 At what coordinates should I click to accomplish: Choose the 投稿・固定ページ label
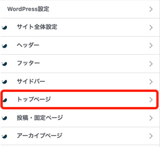39,117
